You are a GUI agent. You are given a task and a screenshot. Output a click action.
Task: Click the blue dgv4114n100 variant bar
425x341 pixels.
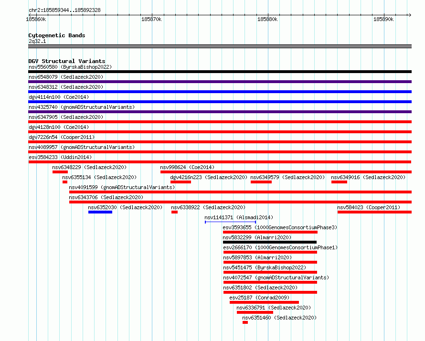220,102
